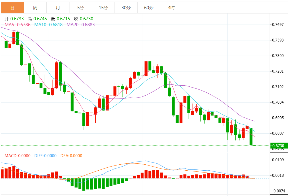This screenshot has width=288, height=196.
Task: Open the 60分 timeframe tab
Action: tap(149, 8)
